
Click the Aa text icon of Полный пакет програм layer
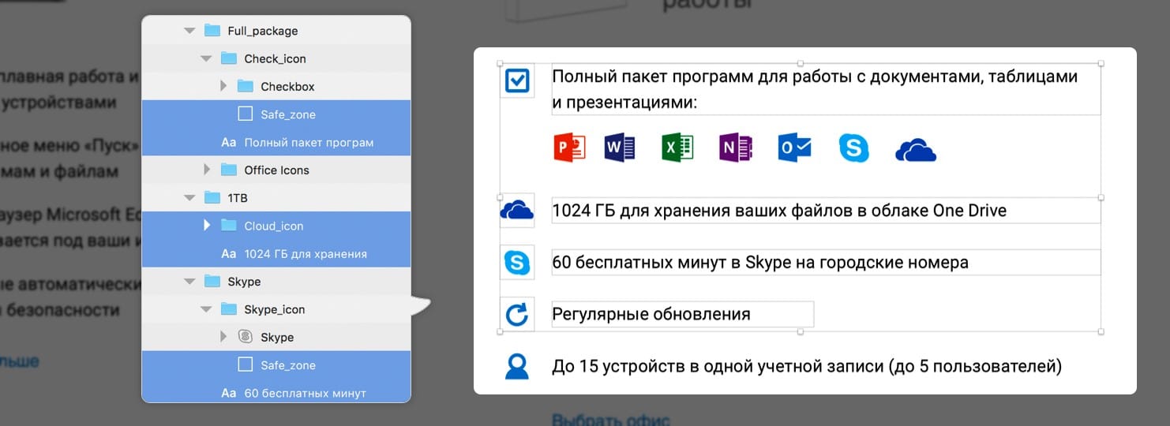[229, 143]
